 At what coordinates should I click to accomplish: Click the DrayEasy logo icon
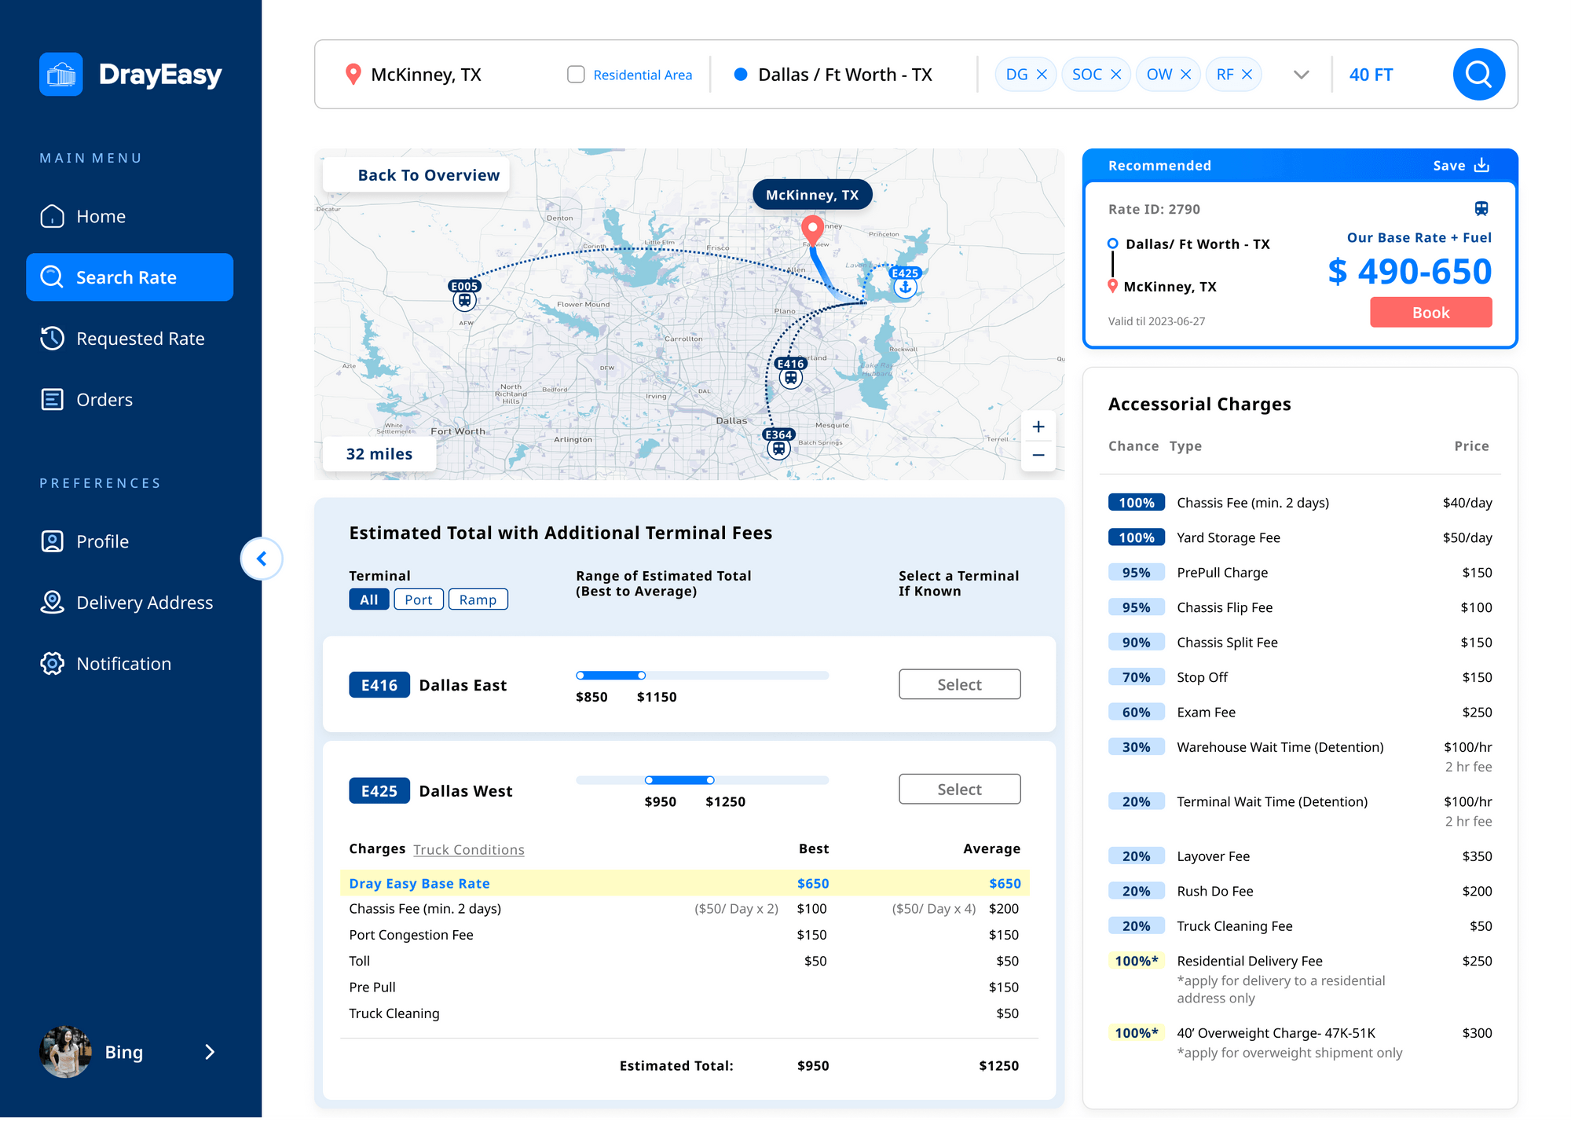[x=61, y=75]
